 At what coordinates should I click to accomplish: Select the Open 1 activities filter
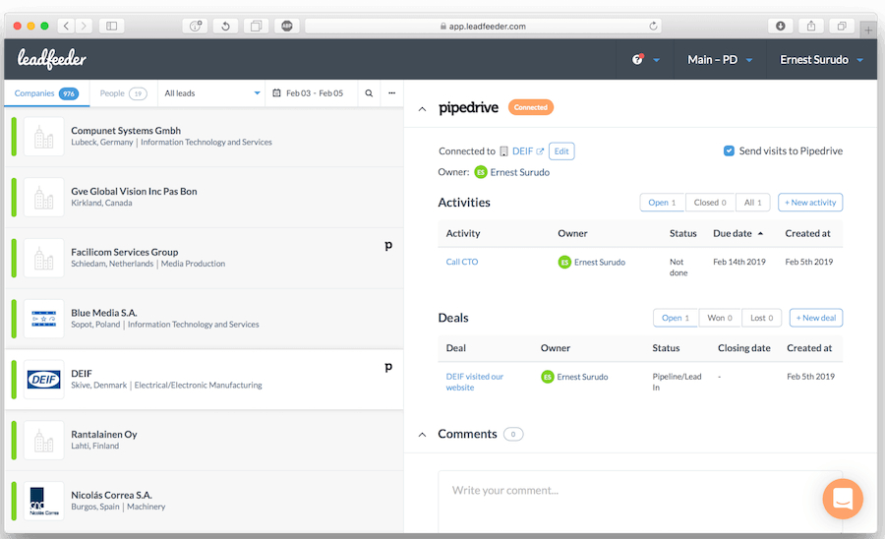662,203
